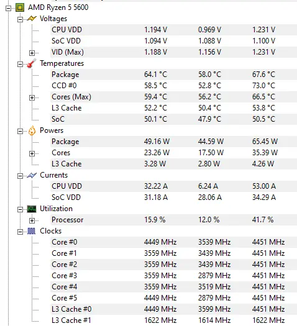
Task: Collapse the AMD Ryzen 5 5600 tree node
Action: 8,8
